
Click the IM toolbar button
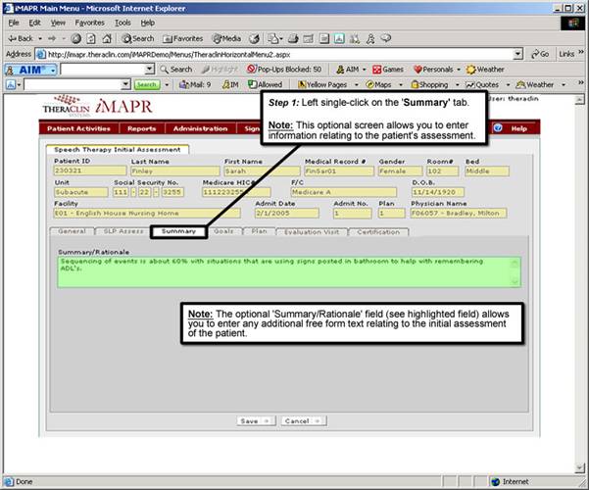[x=230, y=84]
